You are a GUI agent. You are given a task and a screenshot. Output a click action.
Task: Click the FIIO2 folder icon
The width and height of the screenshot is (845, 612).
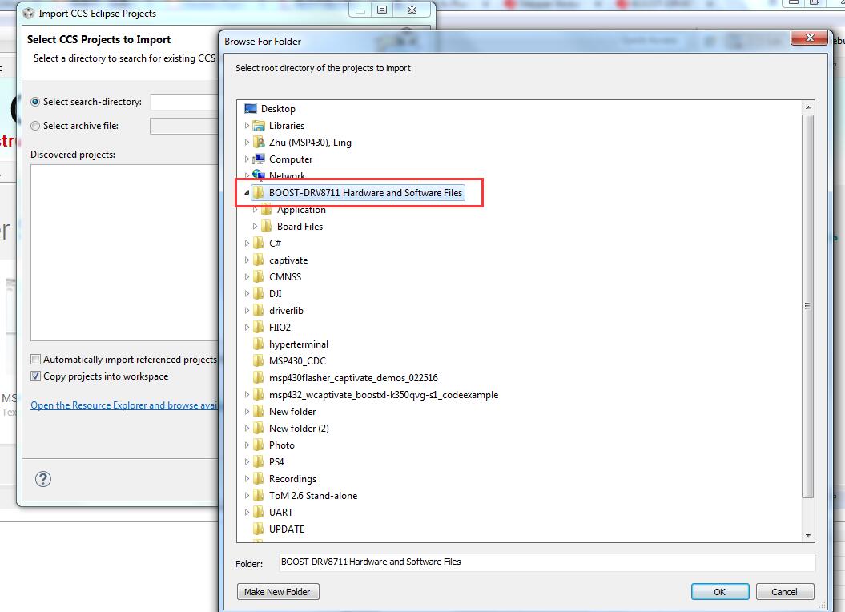click(259, 328)
